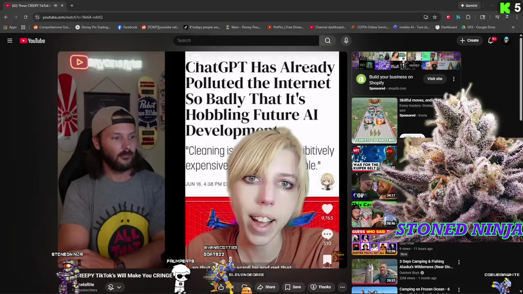Go back using the browser back arrow
Screen dimensions: 523x294
(6, 17)
